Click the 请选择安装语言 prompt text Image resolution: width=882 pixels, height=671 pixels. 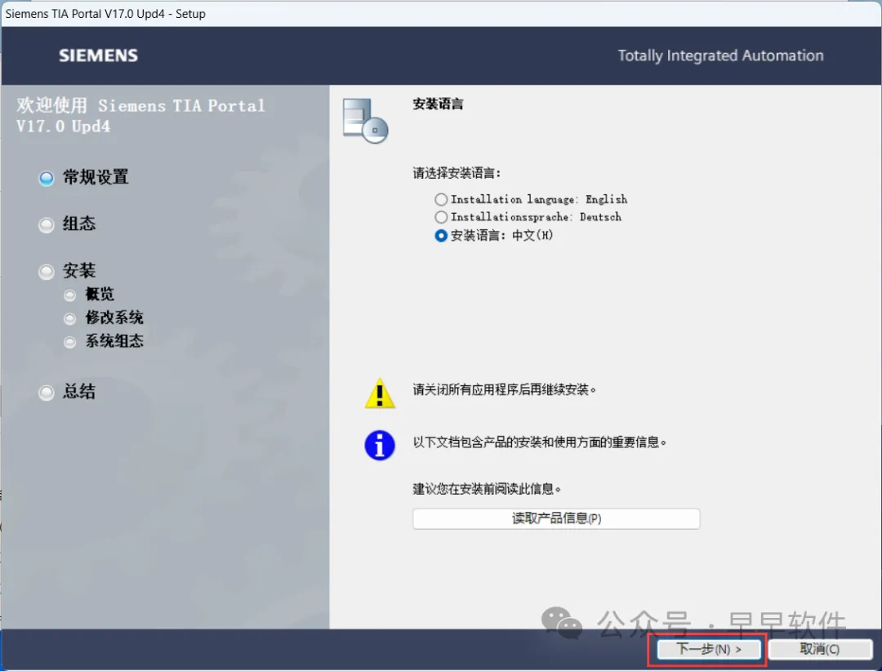[457, 173]
